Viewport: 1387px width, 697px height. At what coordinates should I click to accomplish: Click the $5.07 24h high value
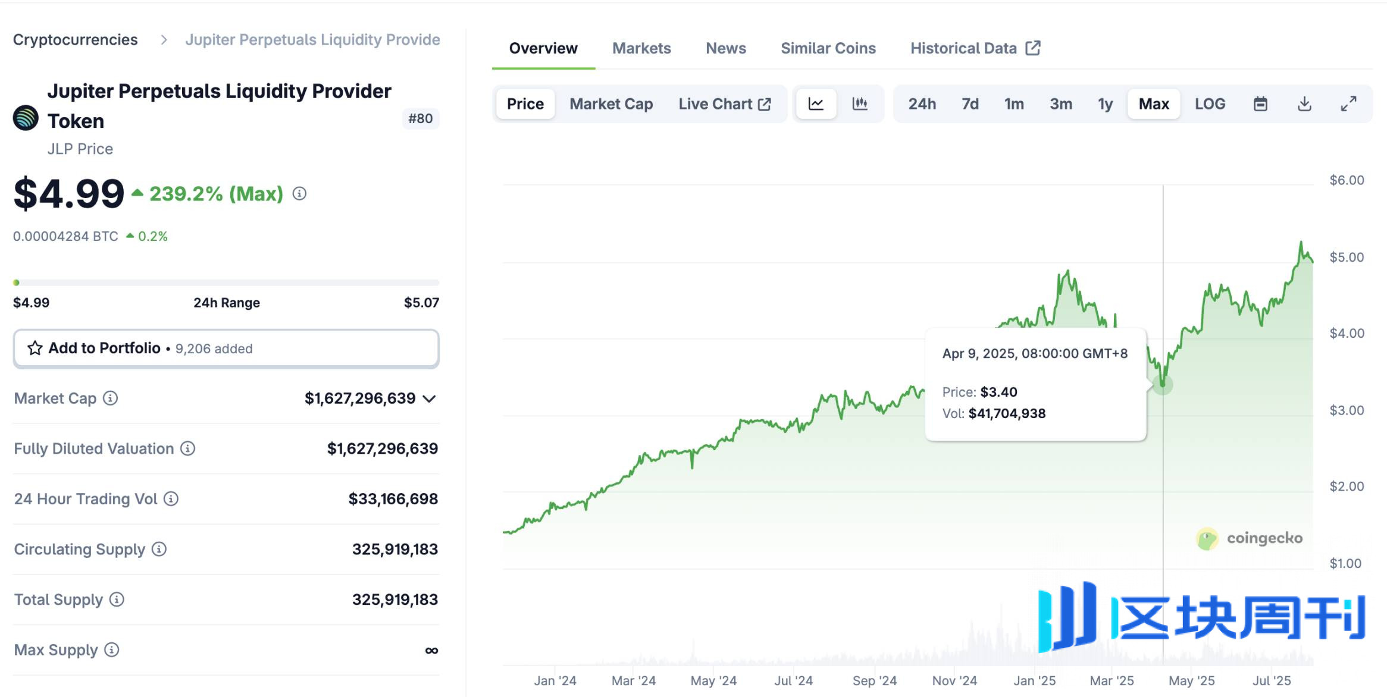coord(421,302)
